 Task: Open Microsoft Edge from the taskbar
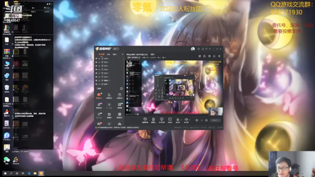click(x=29, y=173)
